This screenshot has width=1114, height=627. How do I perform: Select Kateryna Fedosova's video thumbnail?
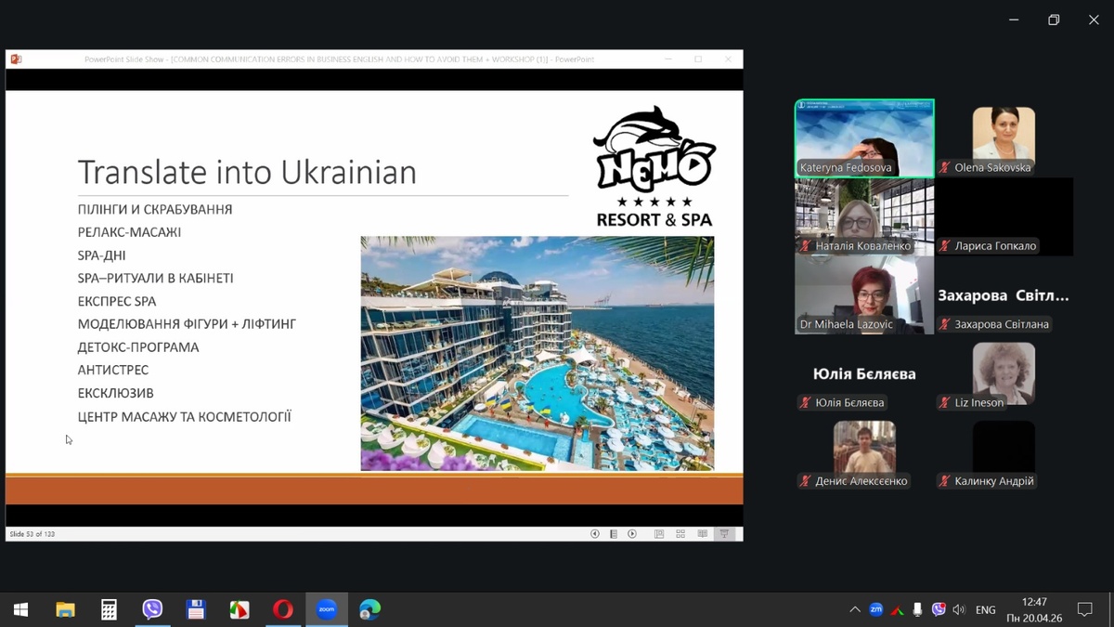pos(864,137)
